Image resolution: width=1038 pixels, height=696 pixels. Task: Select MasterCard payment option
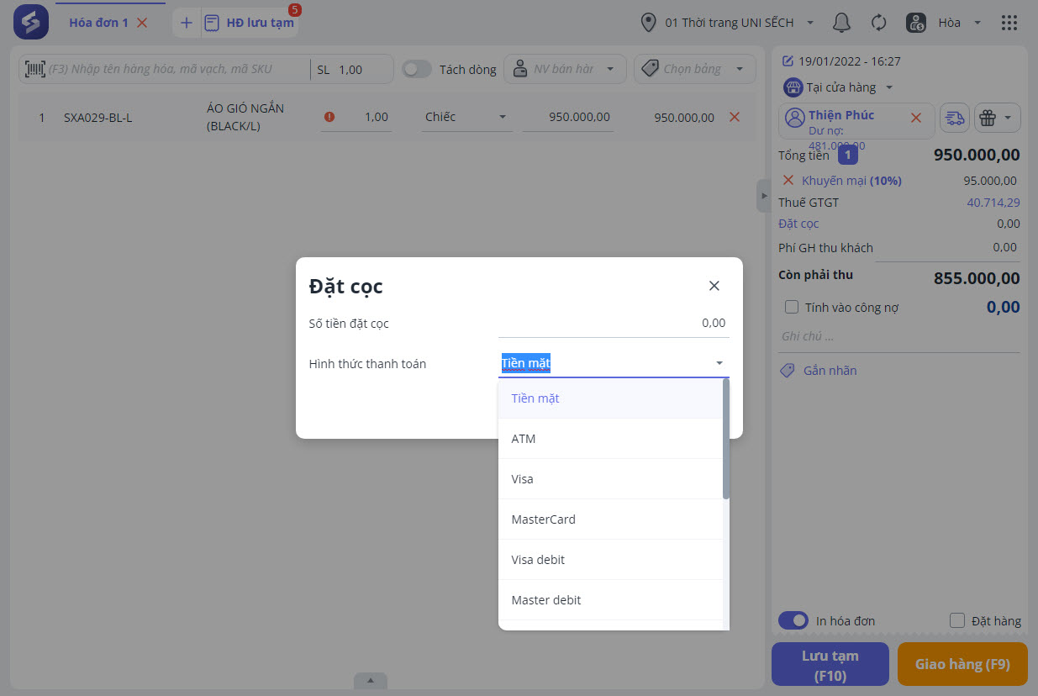[x=610, y=519]
